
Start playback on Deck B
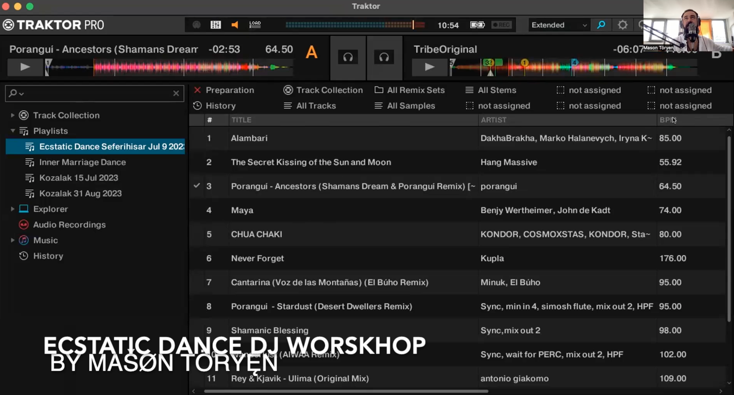tap(429, 67)
